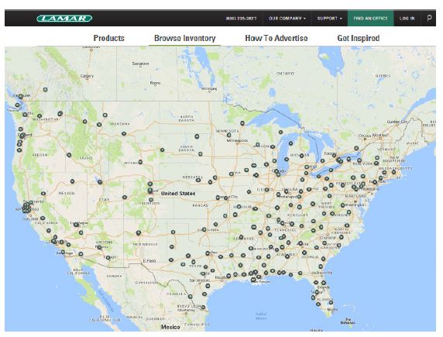
Task: Click the Lamar logo
Action: 64,19
